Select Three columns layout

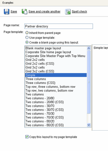(x=56, y=79)
